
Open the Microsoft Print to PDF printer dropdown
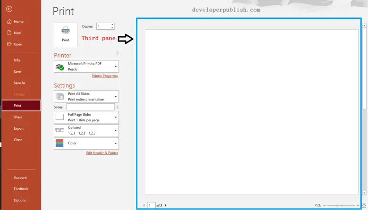pyautogui.click(x=86, y=67)
